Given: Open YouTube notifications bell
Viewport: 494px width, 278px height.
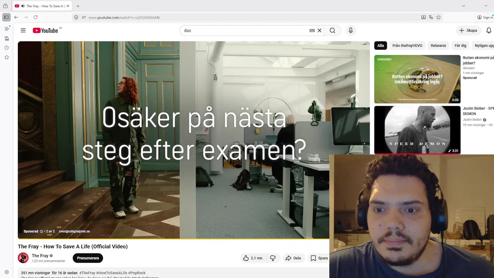Looking at the screenshot, I should click(x=489, y=31).
